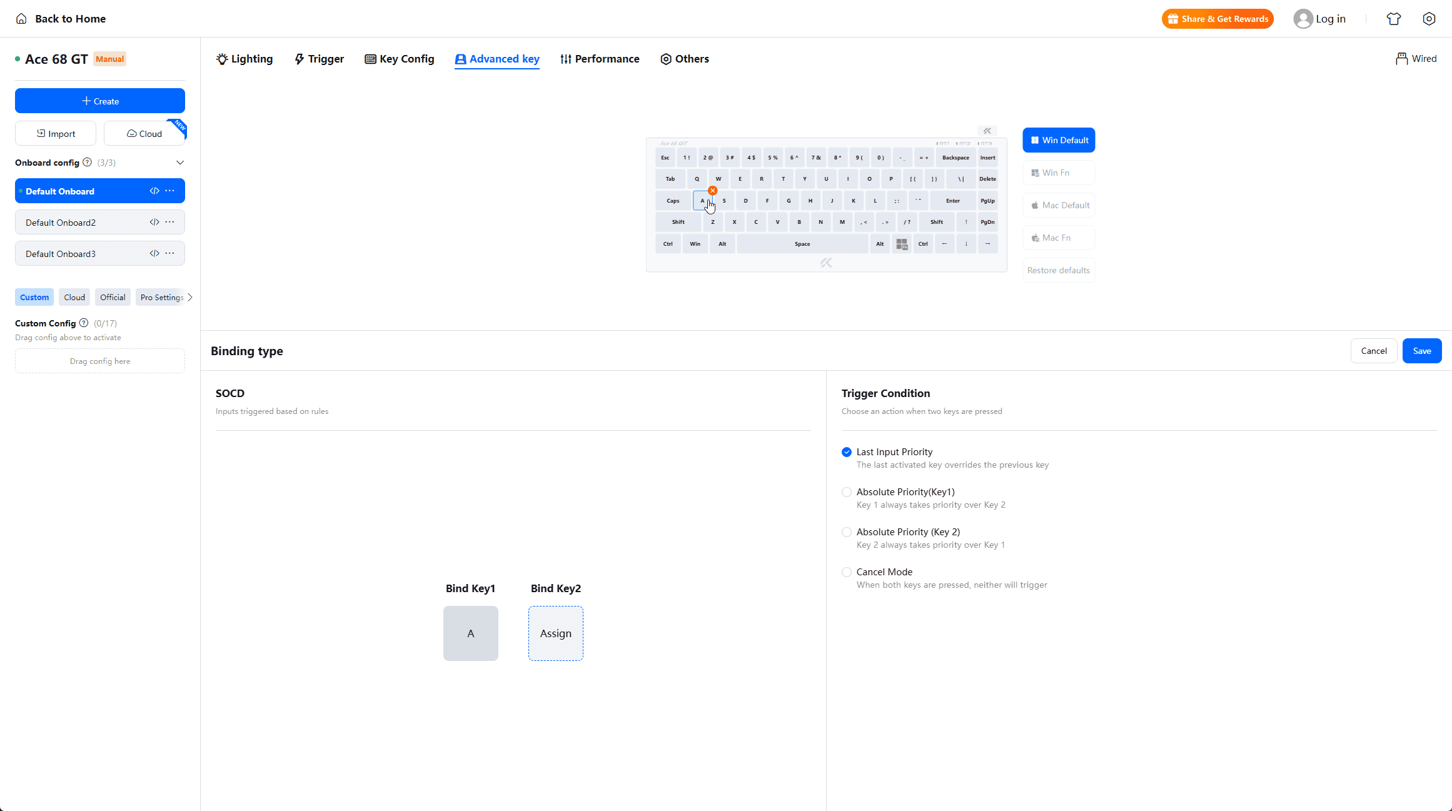The height and width of the screenshot is (811, 1452).
Task: Click Assign slot for Bind Key2
Action: point(556,633)
